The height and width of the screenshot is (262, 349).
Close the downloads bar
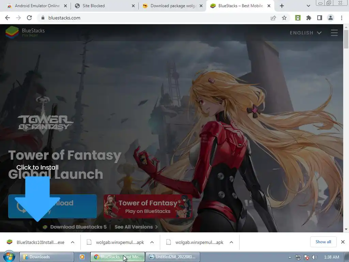pos(343,242)
